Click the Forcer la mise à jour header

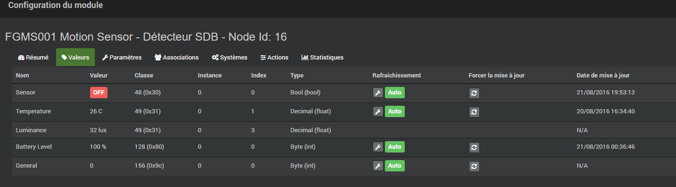(x=496, y=76)
